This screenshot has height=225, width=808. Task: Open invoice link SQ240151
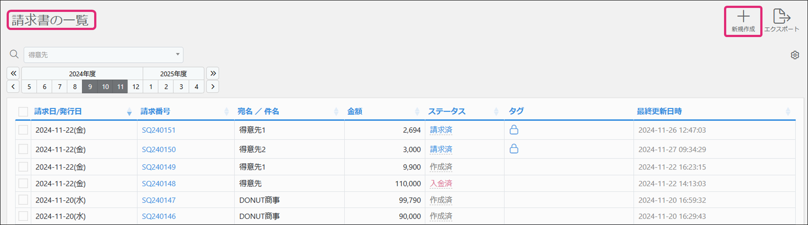(x=159, y=130)
